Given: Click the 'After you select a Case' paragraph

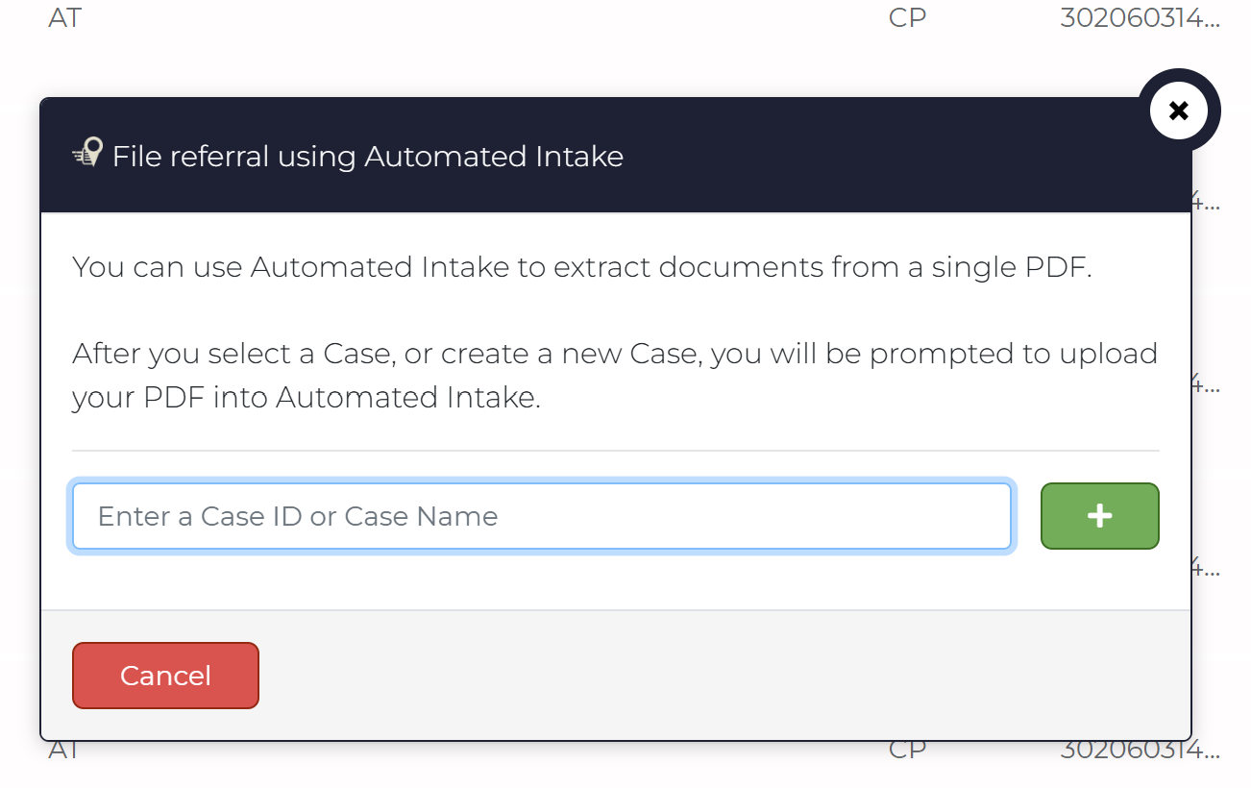Looking at the screenshot, I should click(615, 375).
